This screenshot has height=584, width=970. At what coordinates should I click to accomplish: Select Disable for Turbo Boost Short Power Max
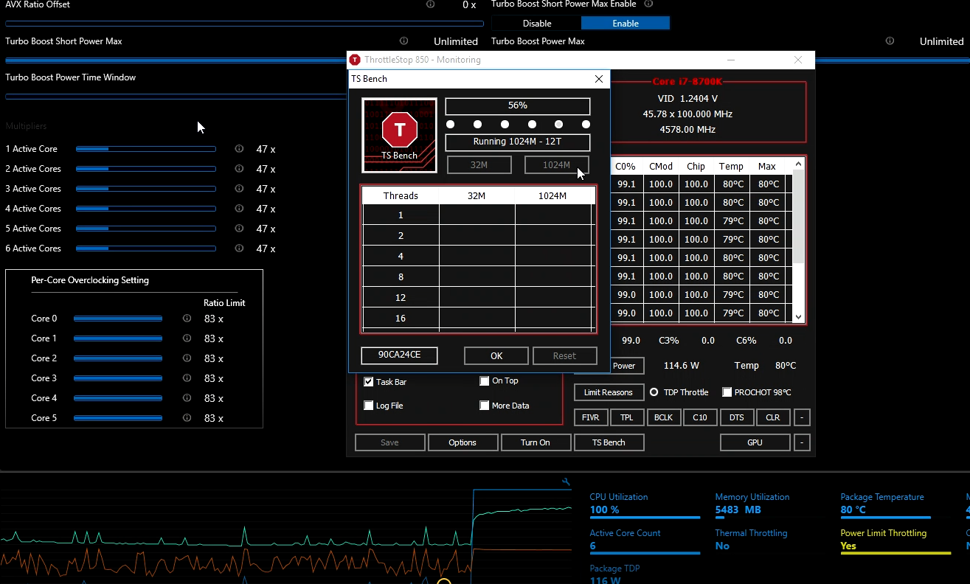point(536,24)
